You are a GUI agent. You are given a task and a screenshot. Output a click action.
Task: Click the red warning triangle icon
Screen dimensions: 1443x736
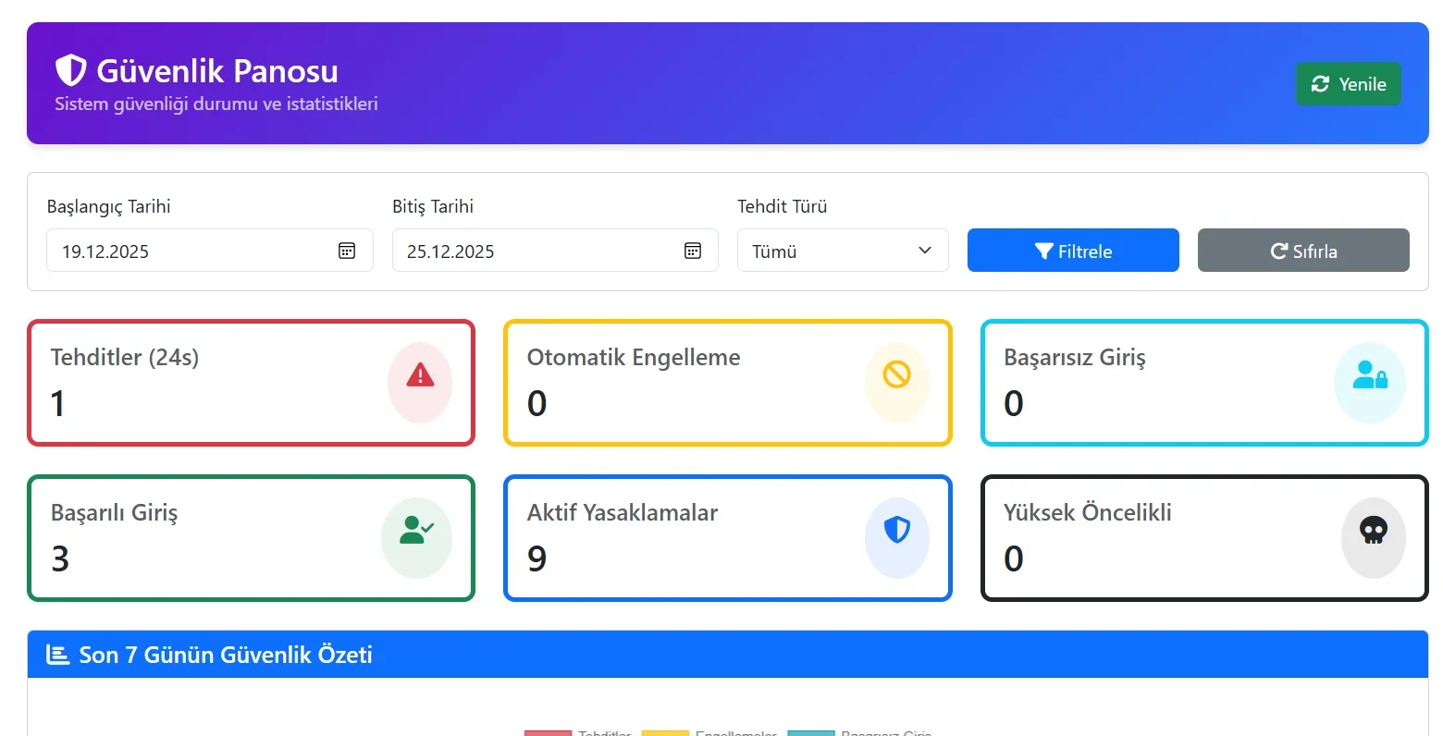point(420,374)
